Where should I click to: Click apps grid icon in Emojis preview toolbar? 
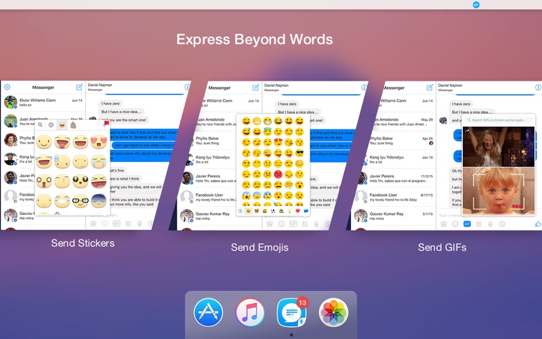304,224
